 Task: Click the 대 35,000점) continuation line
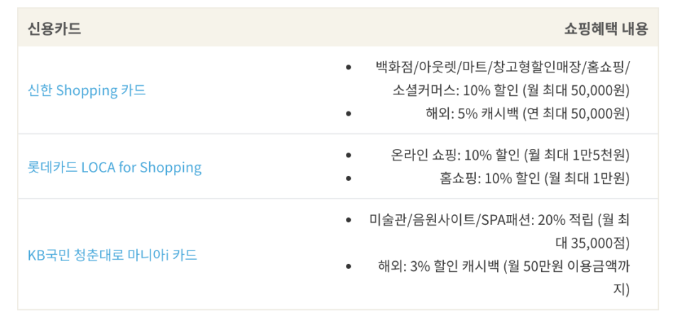(x=589, y=243)
